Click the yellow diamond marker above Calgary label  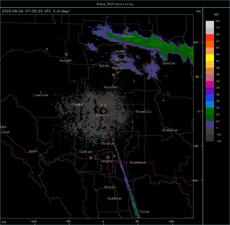point(108,157)
